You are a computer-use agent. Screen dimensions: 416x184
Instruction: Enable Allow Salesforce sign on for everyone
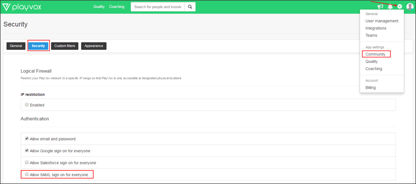click(27, 163)
